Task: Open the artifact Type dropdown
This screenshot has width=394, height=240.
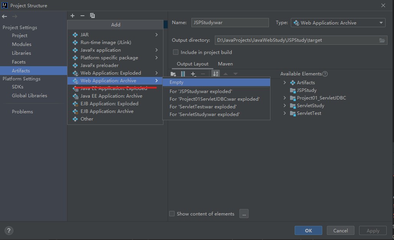Action: (x=338, y=23)
